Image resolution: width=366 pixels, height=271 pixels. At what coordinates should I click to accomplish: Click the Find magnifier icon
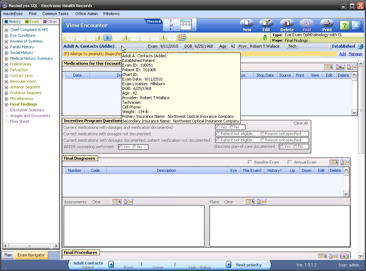click(307, 23)
